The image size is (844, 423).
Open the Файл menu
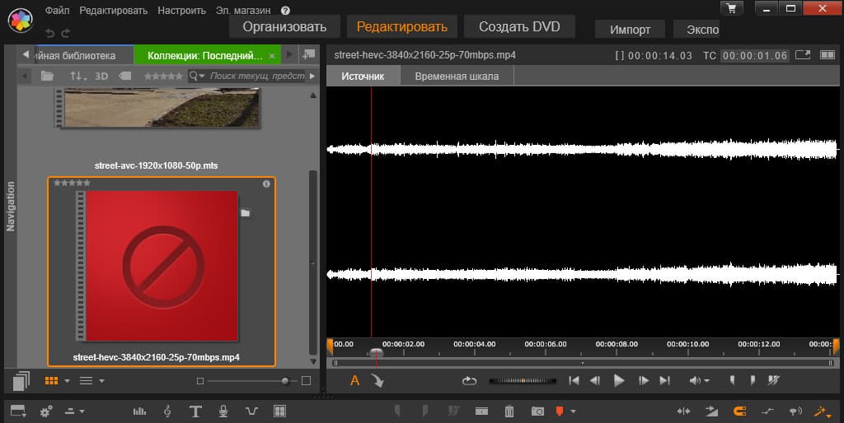[x=58, y=11]
